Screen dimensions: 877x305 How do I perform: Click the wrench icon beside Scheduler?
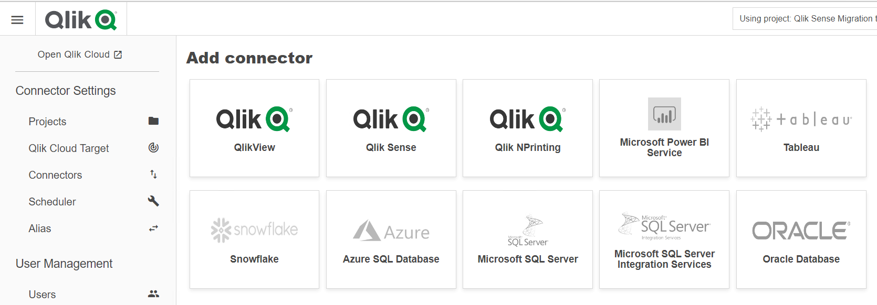pyautogui.click(x=153, y=201)
